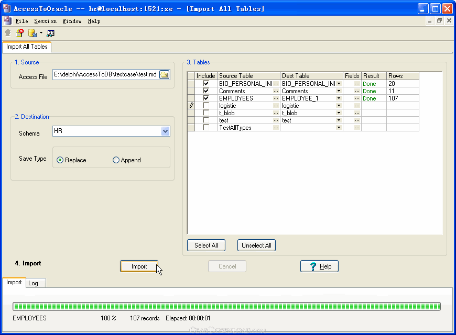Open the import toolbar icon's dropdown arrow
456x335 pixels.
41,33
